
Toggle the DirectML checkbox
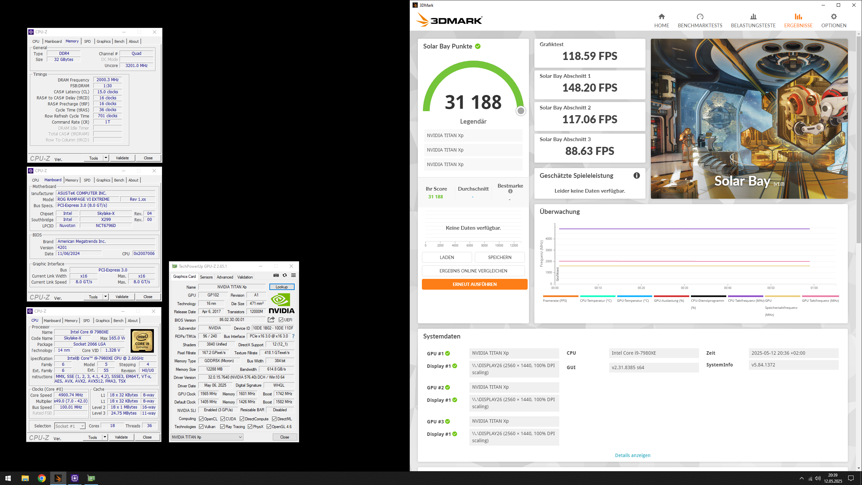[274, 419]
